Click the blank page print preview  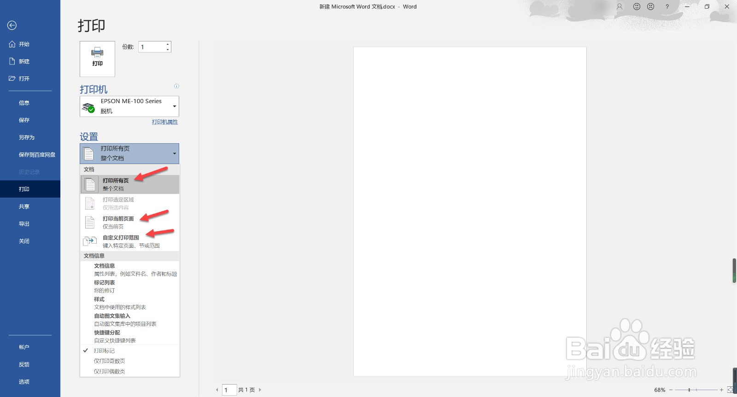pos(470,211)
